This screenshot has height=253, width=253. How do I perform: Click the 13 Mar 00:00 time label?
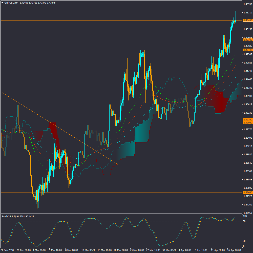pyautogui.click(x=88, y=250)
